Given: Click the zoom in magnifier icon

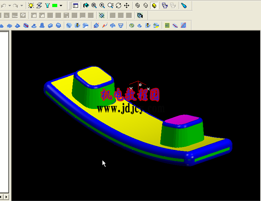Looking at the screenshot, I should pyautogui.click(x=102, y=5).
